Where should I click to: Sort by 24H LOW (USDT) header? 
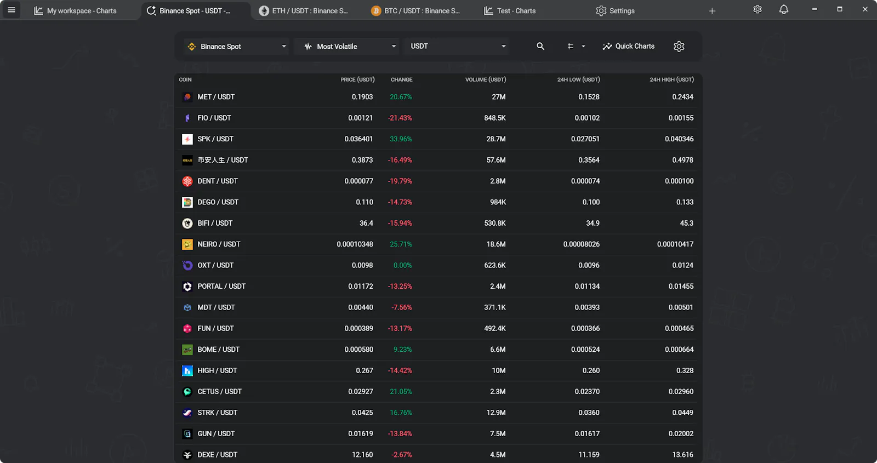click(578, 80)
